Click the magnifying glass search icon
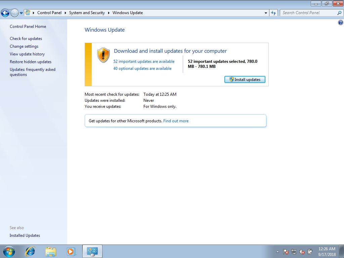Screen dimensions: 344x258 [339, 13]
